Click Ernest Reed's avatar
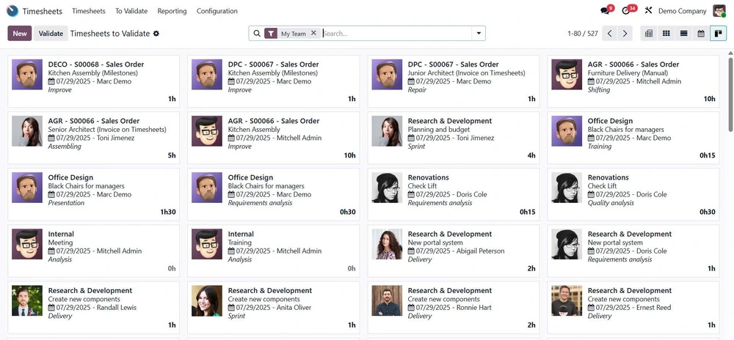This screenshot has width=734, height=340. point(567,300)
